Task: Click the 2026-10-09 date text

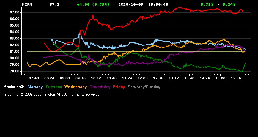Action: click(x=131, y=5)
